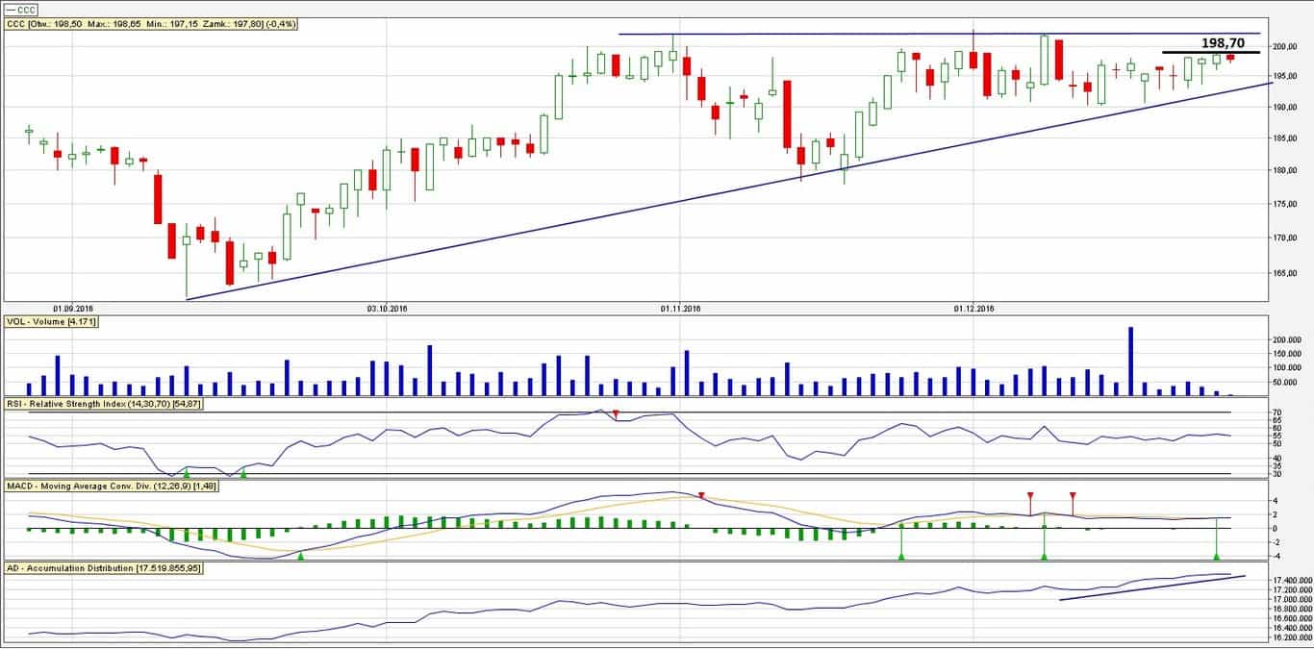Click the 03.10.2016 date axis label
The image size is (1314, 649).
click(x=387, y=308)
